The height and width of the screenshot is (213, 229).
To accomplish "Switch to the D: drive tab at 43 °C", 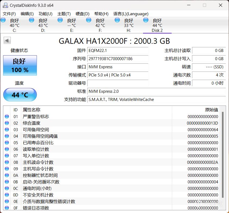I will click(x=43, y=25).
